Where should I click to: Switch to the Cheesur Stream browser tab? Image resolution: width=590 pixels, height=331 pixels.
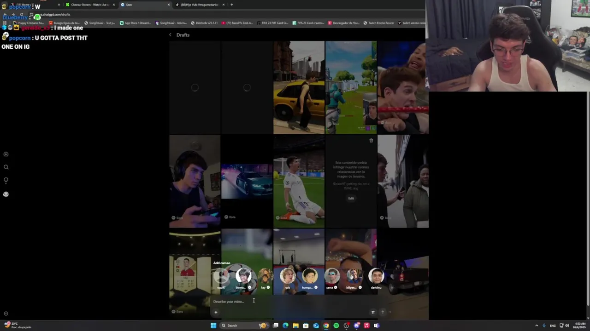[x=90, y=5]
